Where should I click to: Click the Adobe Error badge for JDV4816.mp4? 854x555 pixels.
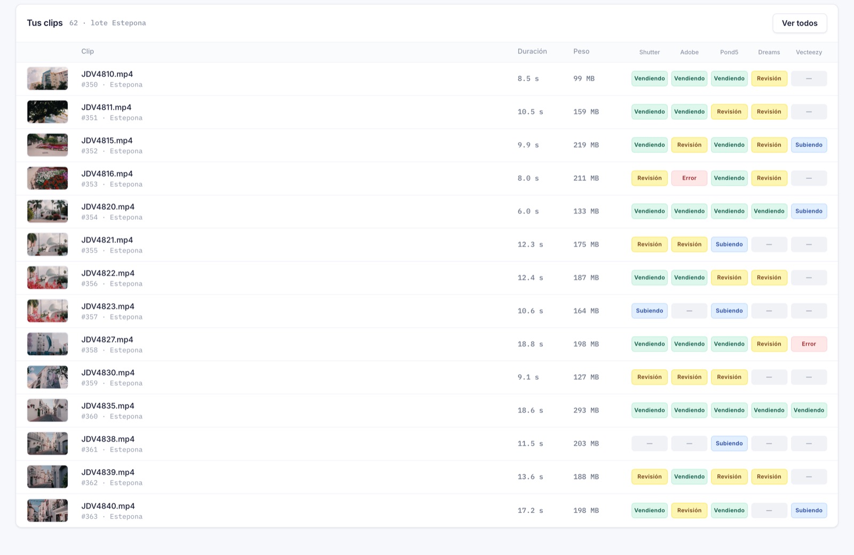(690, 178)
